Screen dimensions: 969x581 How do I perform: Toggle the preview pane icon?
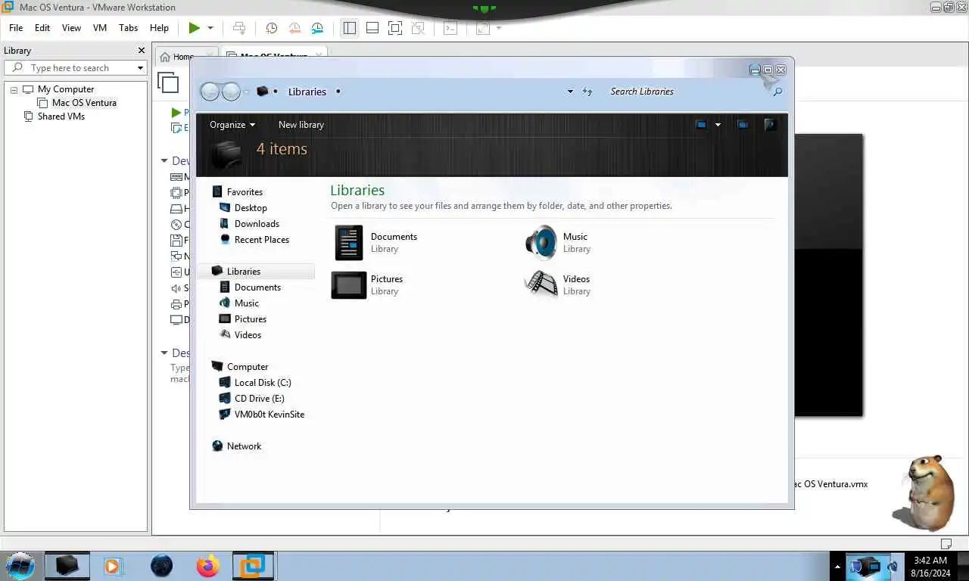coord(743,125)
